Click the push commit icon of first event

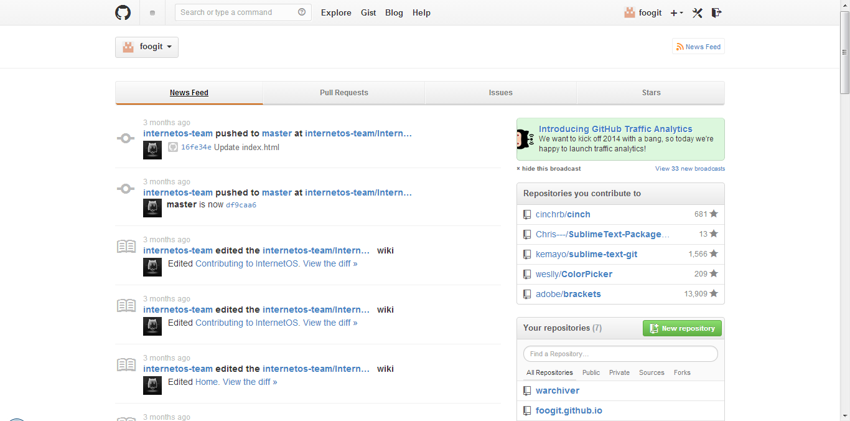[x=126, y=138]
